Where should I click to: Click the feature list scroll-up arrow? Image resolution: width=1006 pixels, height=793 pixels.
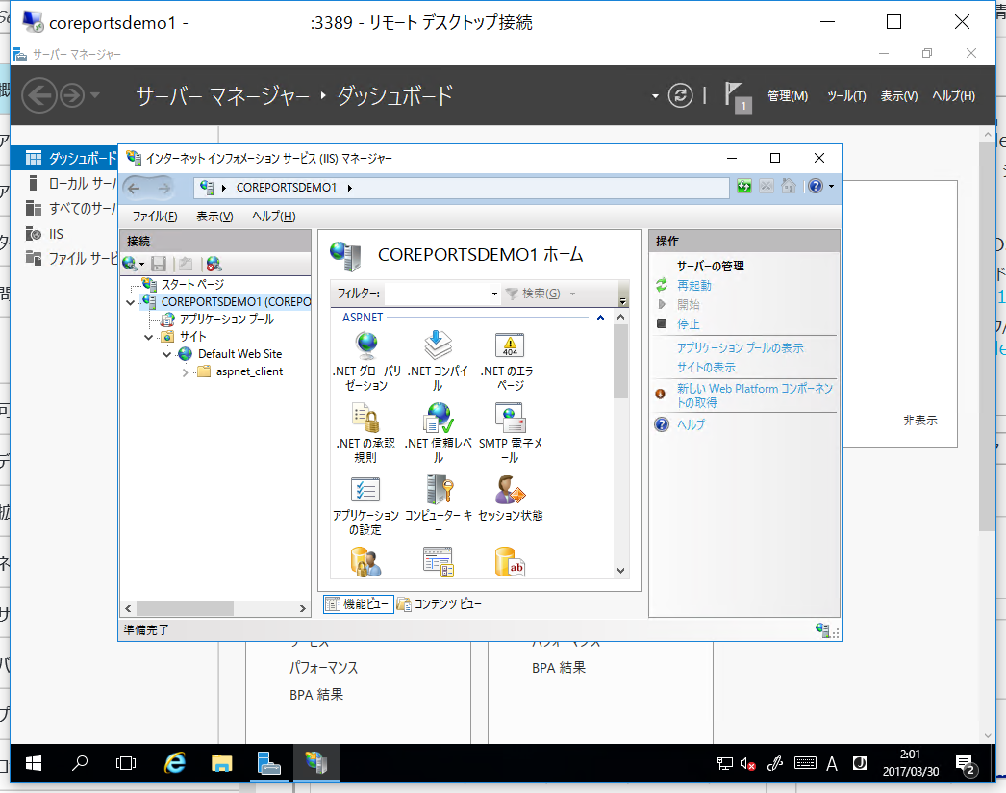[620, 318]
